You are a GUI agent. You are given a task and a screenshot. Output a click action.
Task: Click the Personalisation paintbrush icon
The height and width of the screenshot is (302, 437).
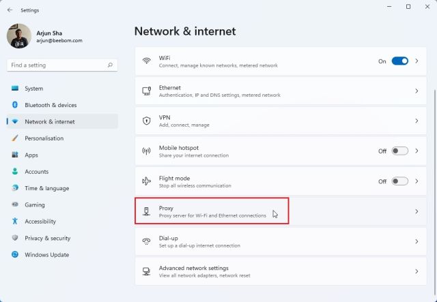point(15,138)
